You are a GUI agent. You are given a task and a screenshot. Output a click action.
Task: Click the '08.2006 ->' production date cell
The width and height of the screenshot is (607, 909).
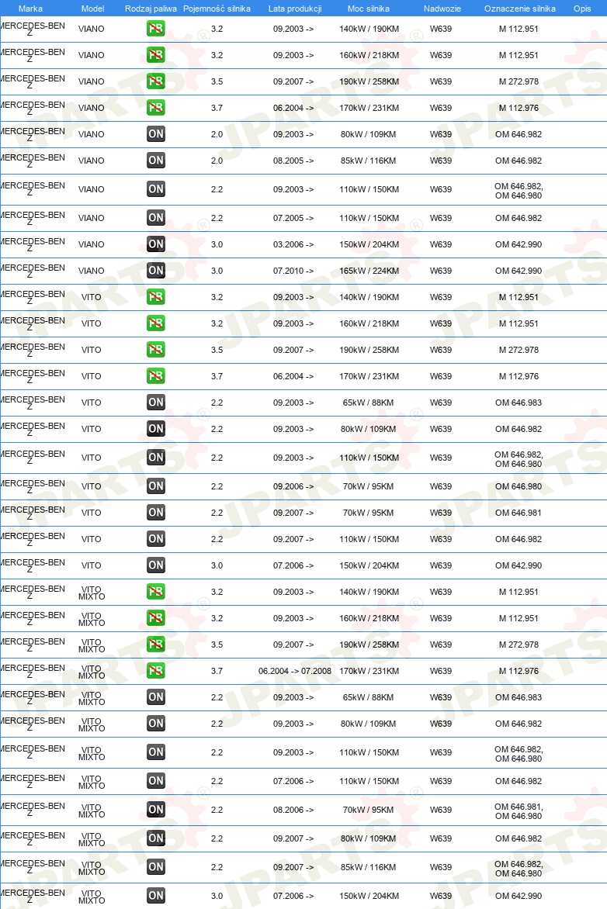[x=293, y=809]
